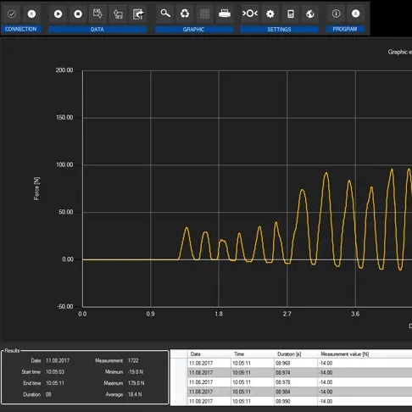412x412 pixels.
Task: Click the CONNECTION group label
Action: 21,29
